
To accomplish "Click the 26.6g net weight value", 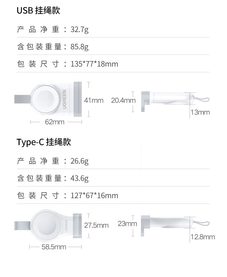I will point(80,161).
